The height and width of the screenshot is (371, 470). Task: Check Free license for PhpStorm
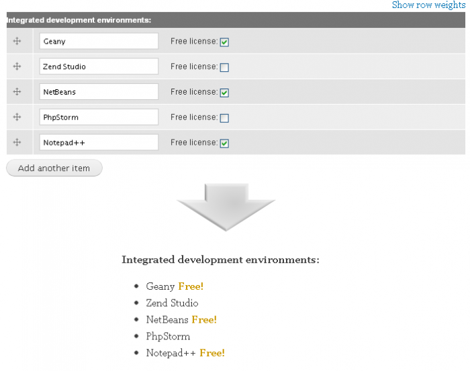point(224,118)
